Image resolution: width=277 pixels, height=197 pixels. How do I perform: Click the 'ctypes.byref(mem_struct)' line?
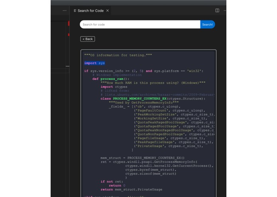pyautogui.click(x=151, y=170)
